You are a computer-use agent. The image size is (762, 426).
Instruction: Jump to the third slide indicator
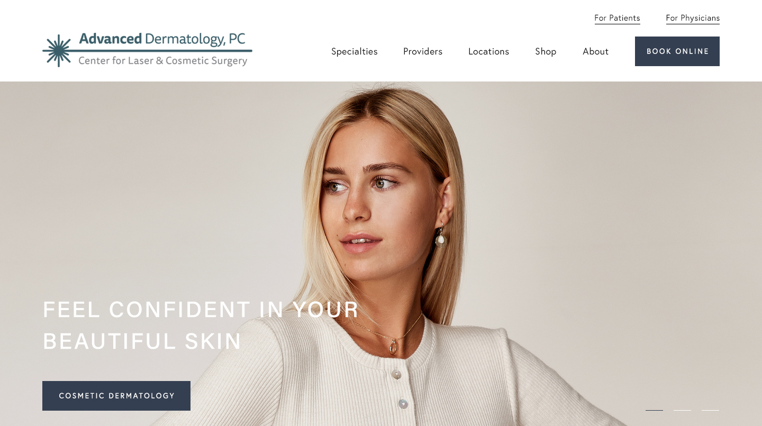pos(710,410)
